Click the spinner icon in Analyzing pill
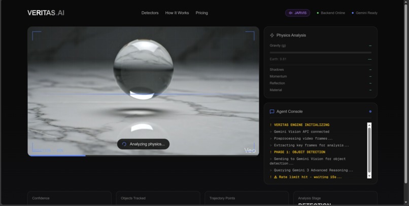Viewport: 409px width, 206px height. (x=124, y=144)
